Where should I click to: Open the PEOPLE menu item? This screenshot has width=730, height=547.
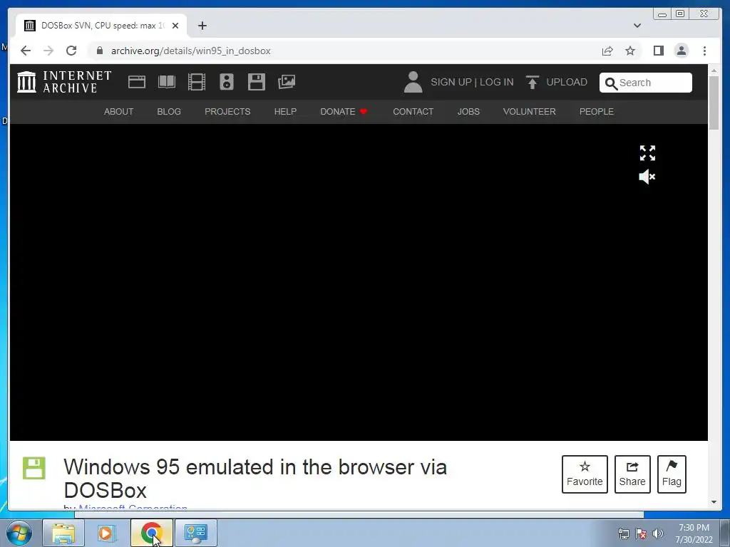pyautogui.click(x=597, y=112)
